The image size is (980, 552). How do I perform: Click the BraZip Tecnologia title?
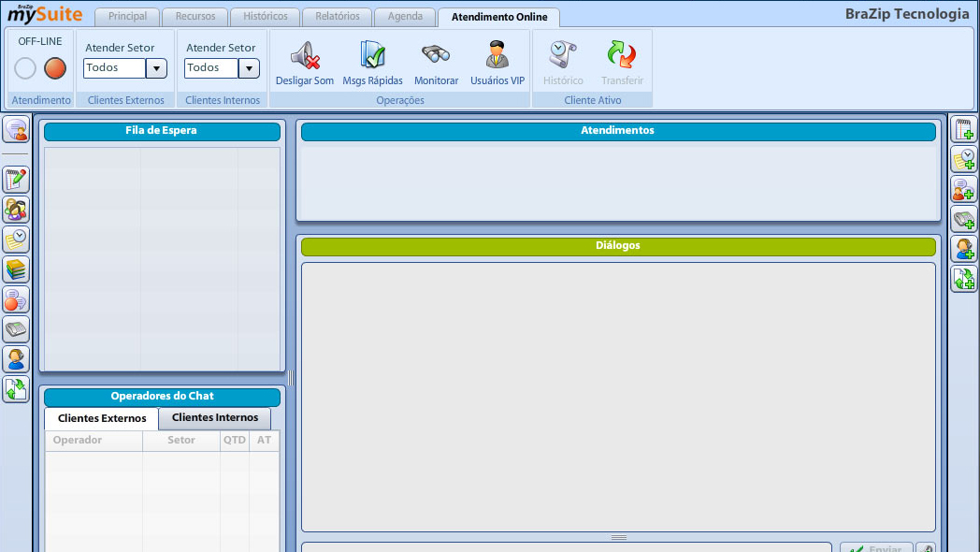[x=907, y=14]
